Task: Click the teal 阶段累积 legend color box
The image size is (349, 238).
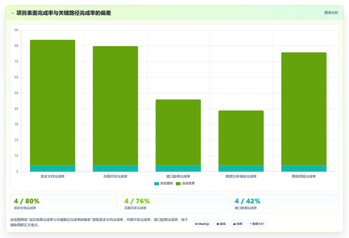Action: tap(156, 184)
